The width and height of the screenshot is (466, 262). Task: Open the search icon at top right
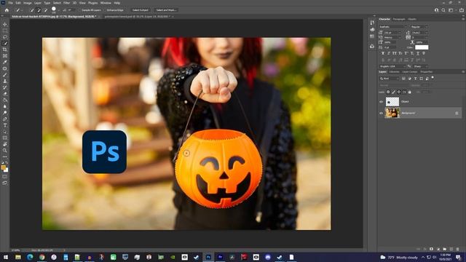tap(443, 9)
